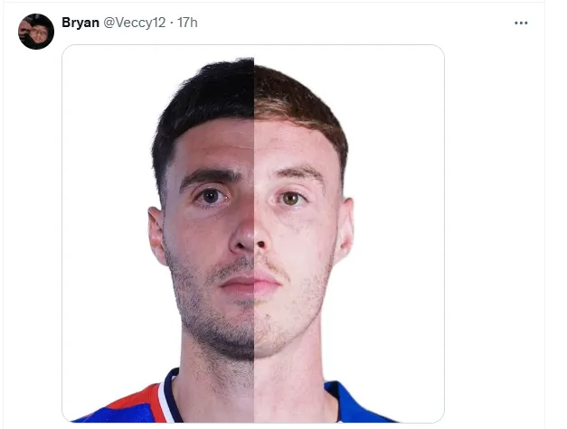Show more actions with the ellipsis icon
The height and width of the screenshot is (429, 567).
coord(521,23)
